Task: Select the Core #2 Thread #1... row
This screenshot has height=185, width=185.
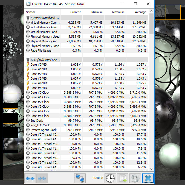Action: click(86, 158)
